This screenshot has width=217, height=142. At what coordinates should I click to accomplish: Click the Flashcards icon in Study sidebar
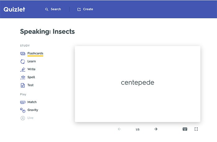tap(23, 54)
